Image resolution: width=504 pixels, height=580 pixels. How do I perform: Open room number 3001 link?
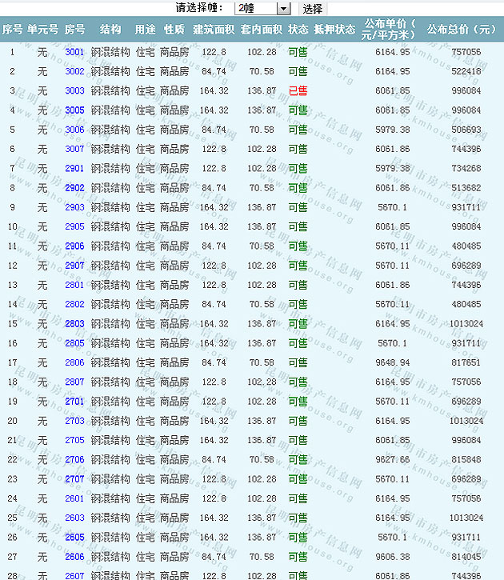point(74,52)
